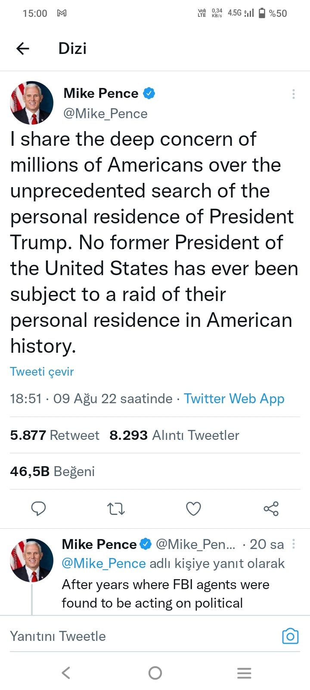Tap "Tweeti çevir" to translate tweet
This screenshot has width=310, height=690.
click(x=42, y=372)
